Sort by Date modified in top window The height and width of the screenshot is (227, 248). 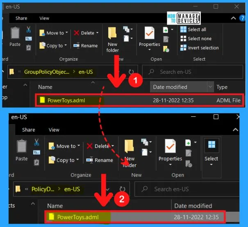click(170, 87)
